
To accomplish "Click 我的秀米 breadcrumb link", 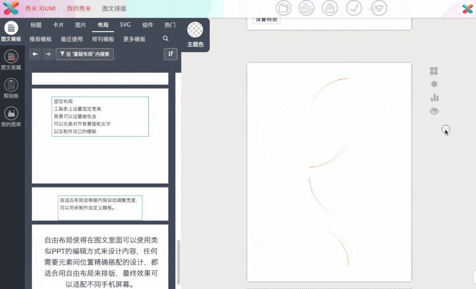I will [78, 8].
